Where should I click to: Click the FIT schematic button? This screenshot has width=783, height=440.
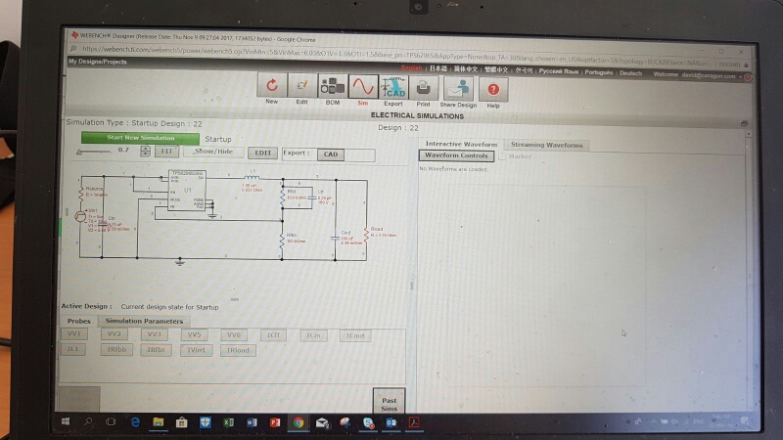[x=166, y=152]
